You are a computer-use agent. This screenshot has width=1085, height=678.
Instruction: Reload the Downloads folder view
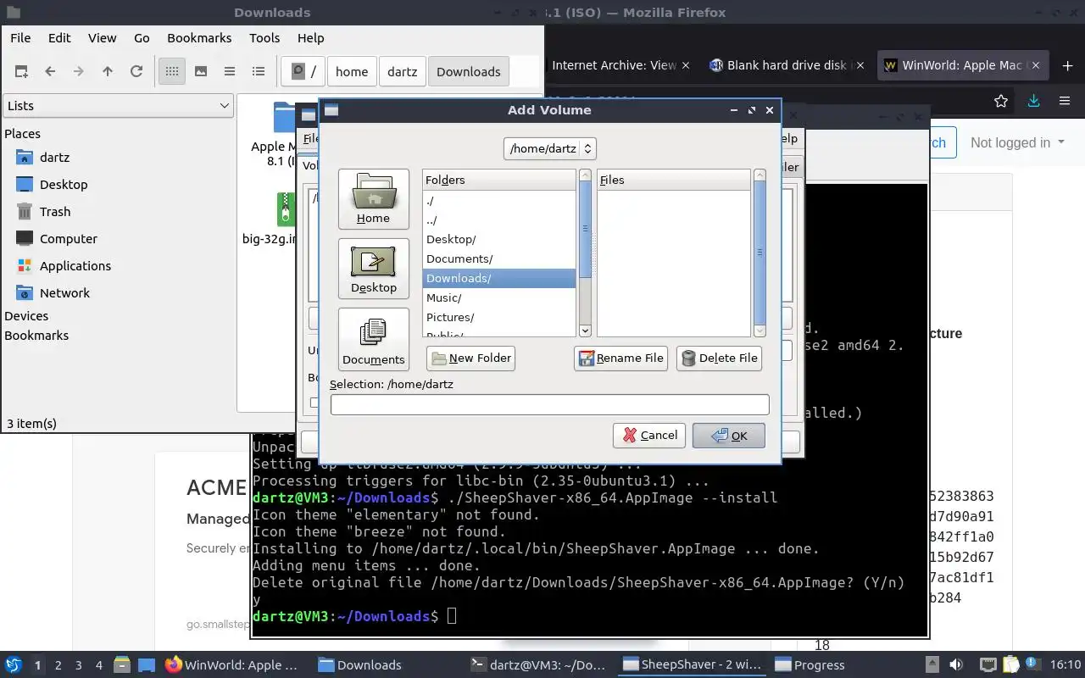pos(136,71)
